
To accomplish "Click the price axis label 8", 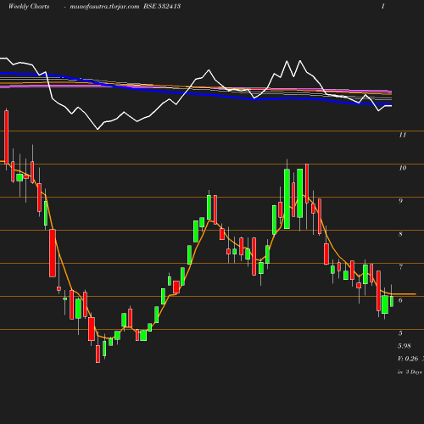I will (x=400, y=234).
